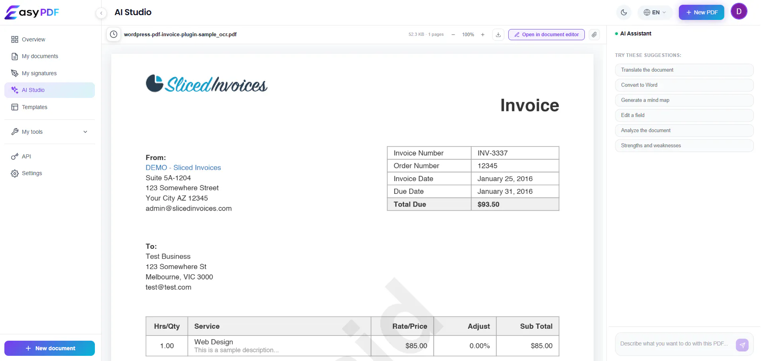This screenshot has height=361, width=761.
Task: Click the EasyPDF logo
Action: (31, 12)
